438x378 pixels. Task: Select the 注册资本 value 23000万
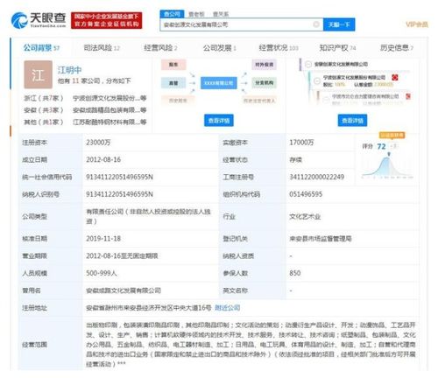tap(98, 143)
